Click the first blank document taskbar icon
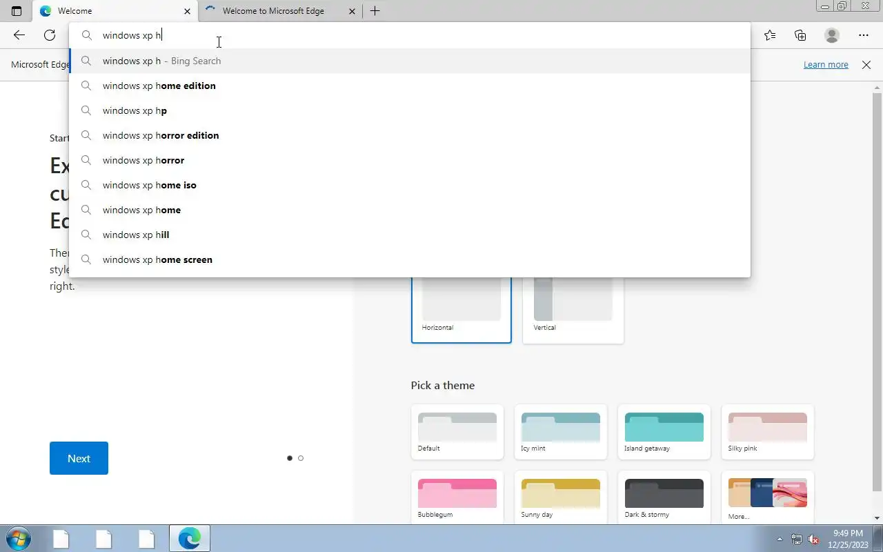The image size is (883, 552). coord(61,538)
